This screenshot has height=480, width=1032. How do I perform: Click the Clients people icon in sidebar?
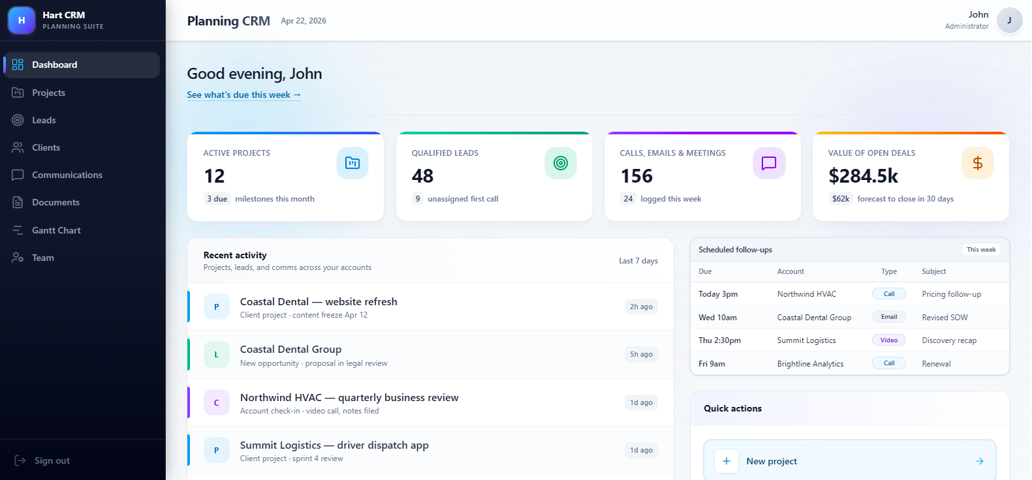(x=18, y=147)
